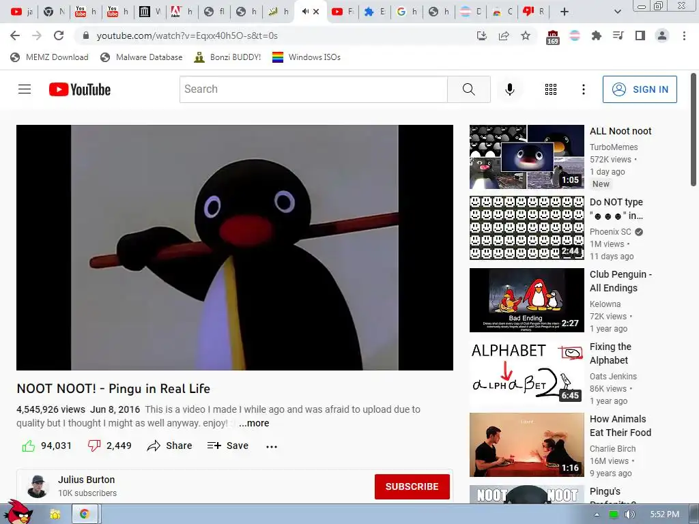Open Club Penguin All Endings thumbnail
The height and width of the screenshot is (524, 699).
(526, 300)
